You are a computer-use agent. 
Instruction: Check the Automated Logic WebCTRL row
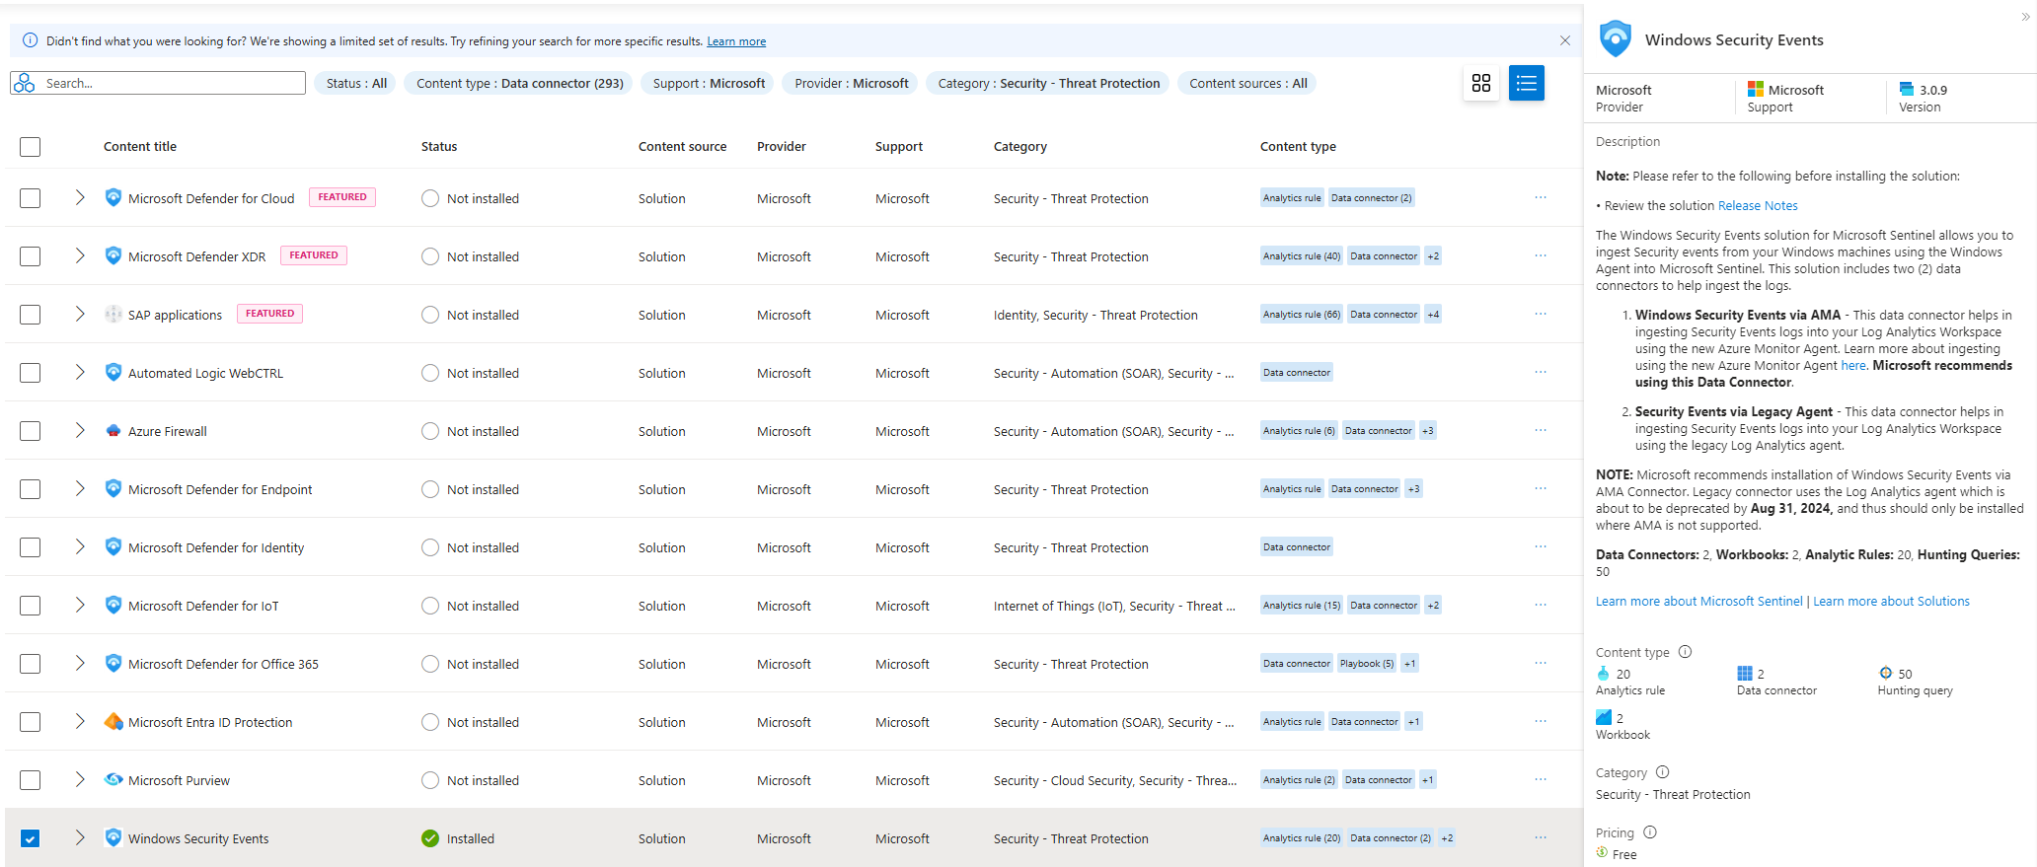[x=31, y=373]
